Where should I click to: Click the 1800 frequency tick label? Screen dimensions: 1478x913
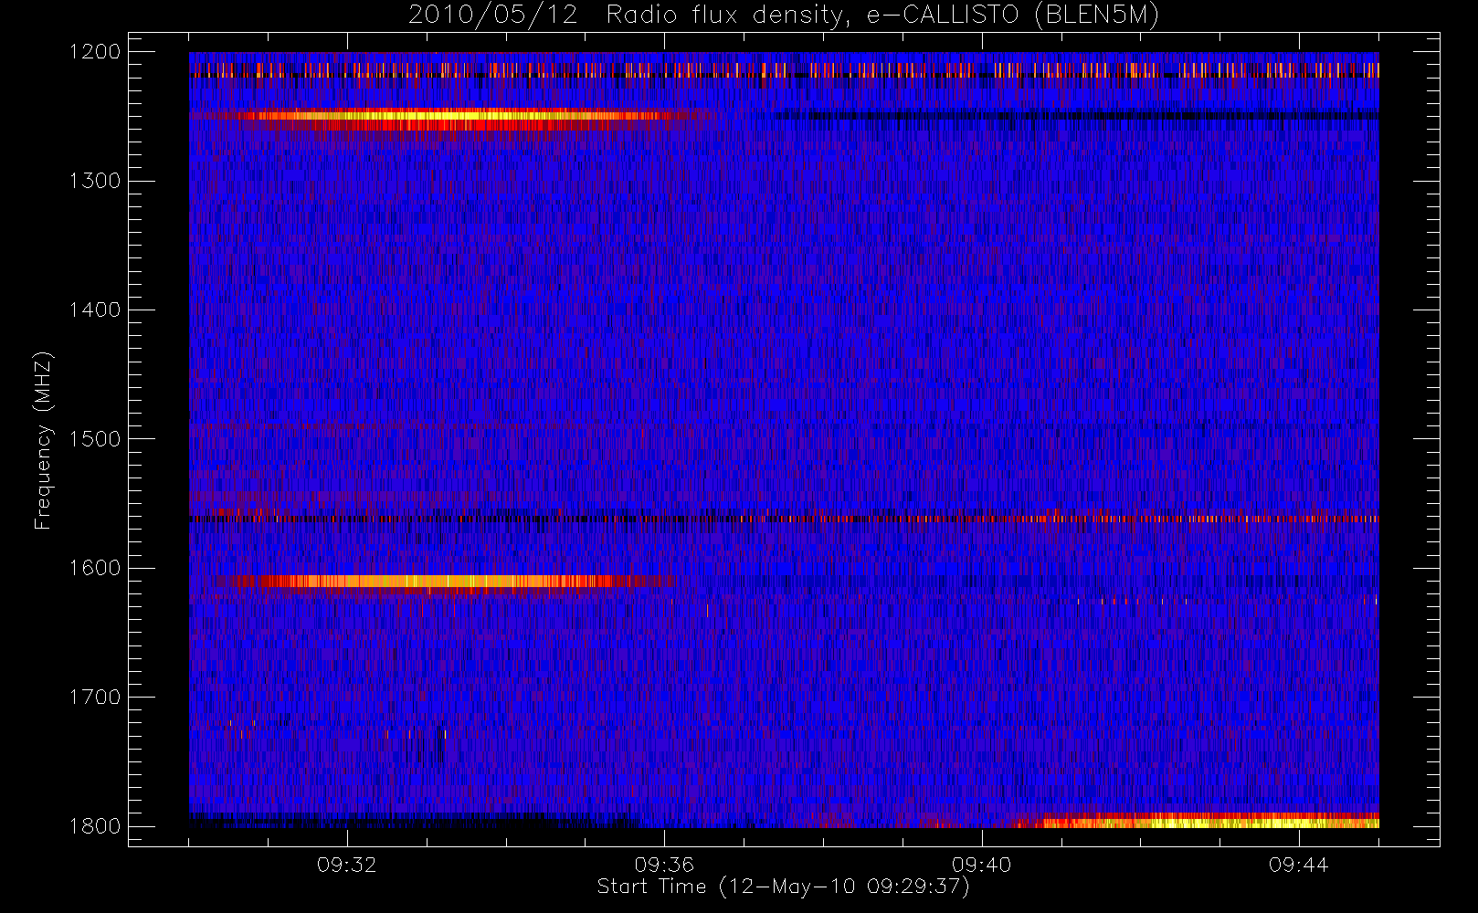[x=95, y=826]
